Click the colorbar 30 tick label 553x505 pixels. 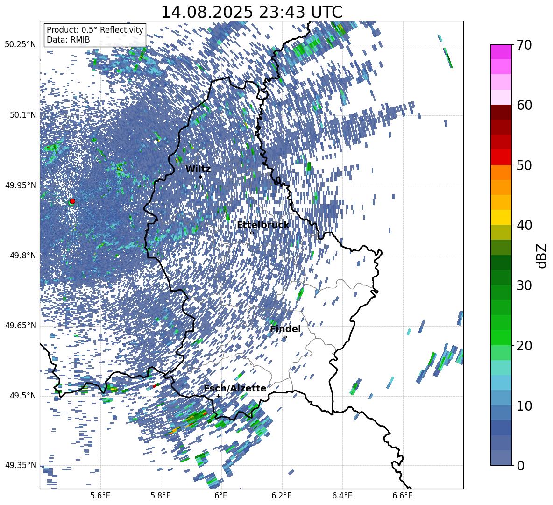point(524,285)
